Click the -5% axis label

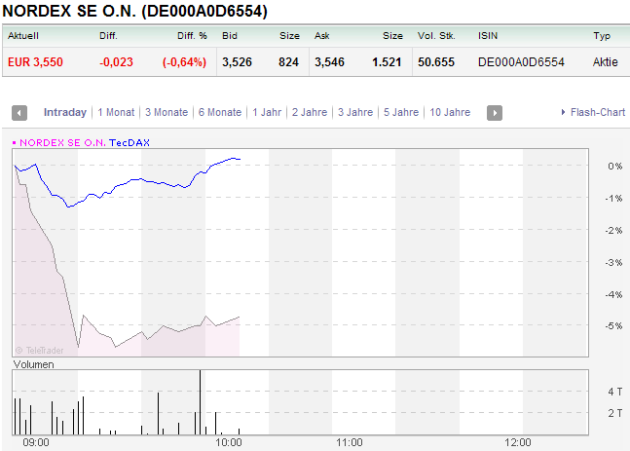coord(613,326)
